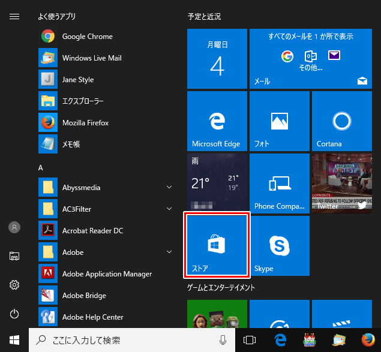Launch Mozilla Firefox from the app list
The image size is (381, 352).
106,122
